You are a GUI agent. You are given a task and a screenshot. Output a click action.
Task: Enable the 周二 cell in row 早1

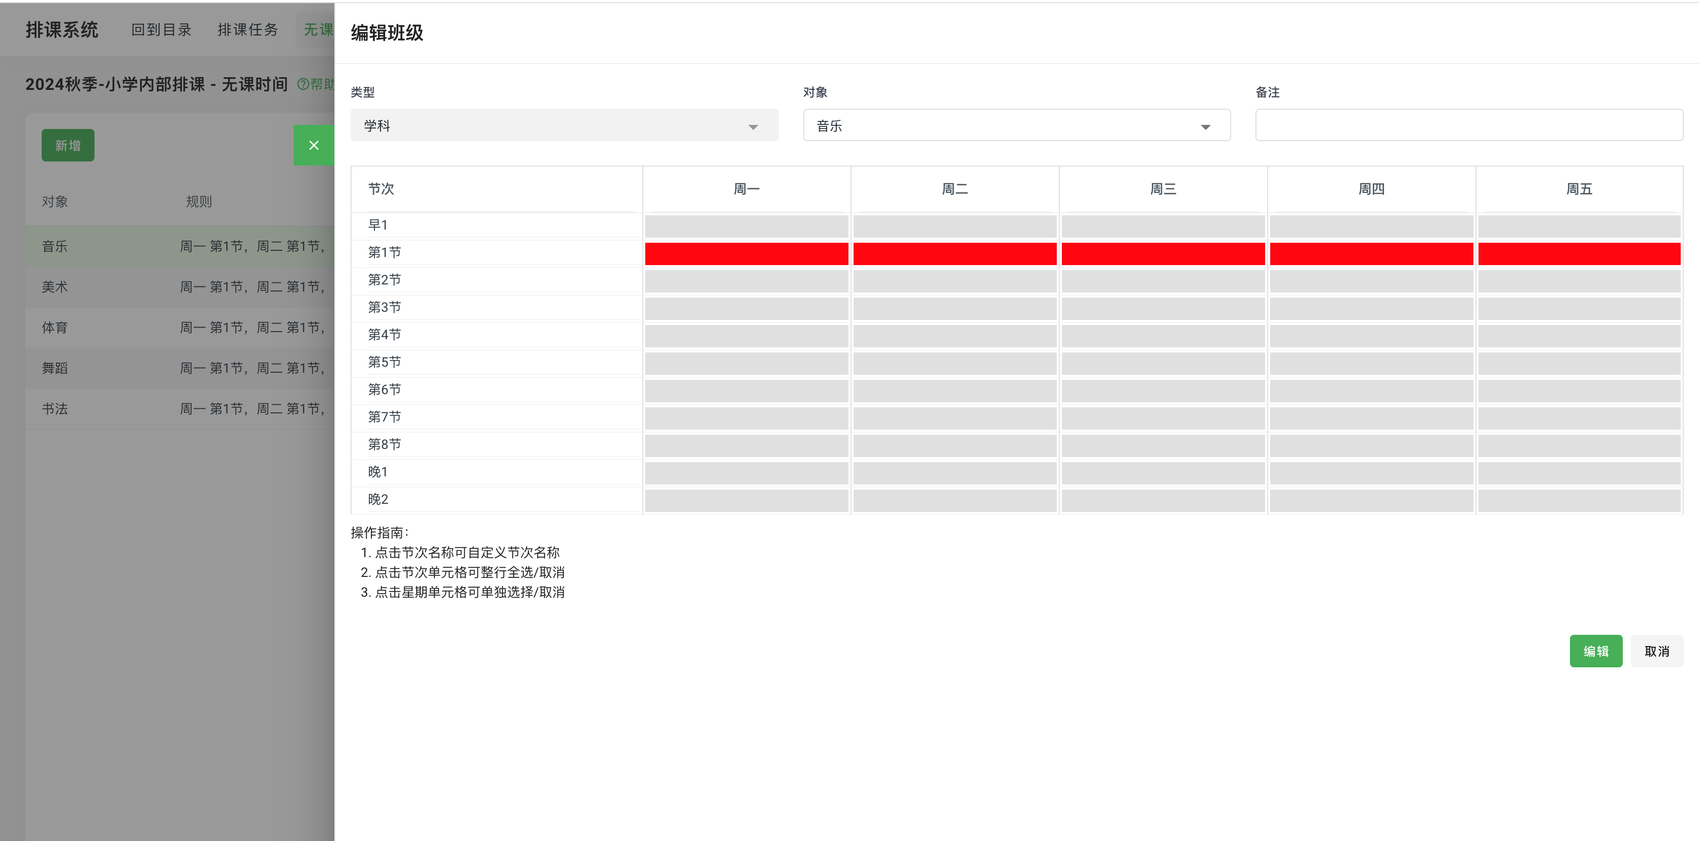coord(954,226)
